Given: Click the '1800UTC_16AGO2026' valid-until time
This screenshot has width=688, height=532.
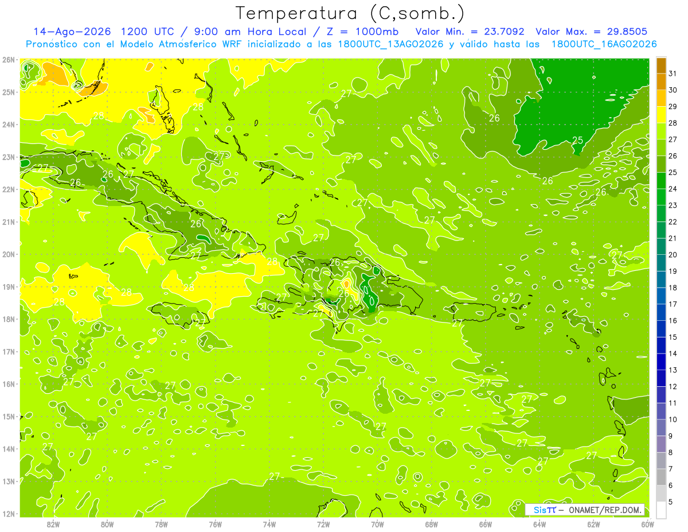Looking at the screenshot, I should click(x=604, y=44).
